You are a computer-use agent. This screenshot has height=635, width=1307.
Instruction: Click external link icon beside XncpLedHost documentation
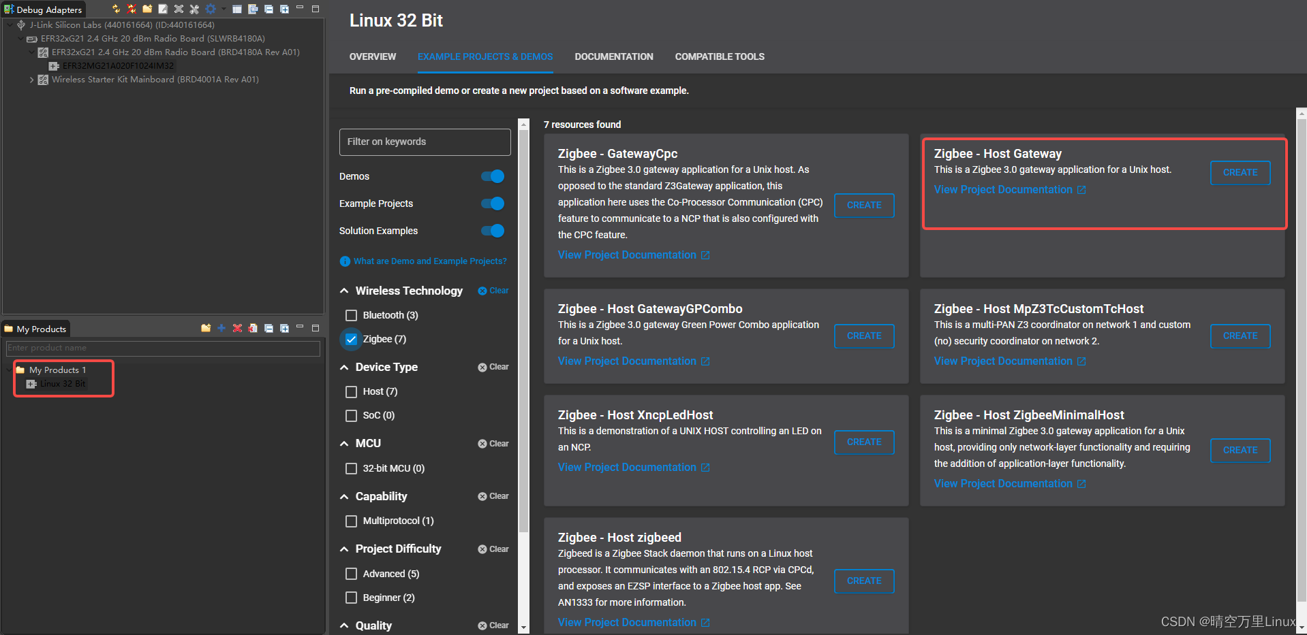[705, 468]
